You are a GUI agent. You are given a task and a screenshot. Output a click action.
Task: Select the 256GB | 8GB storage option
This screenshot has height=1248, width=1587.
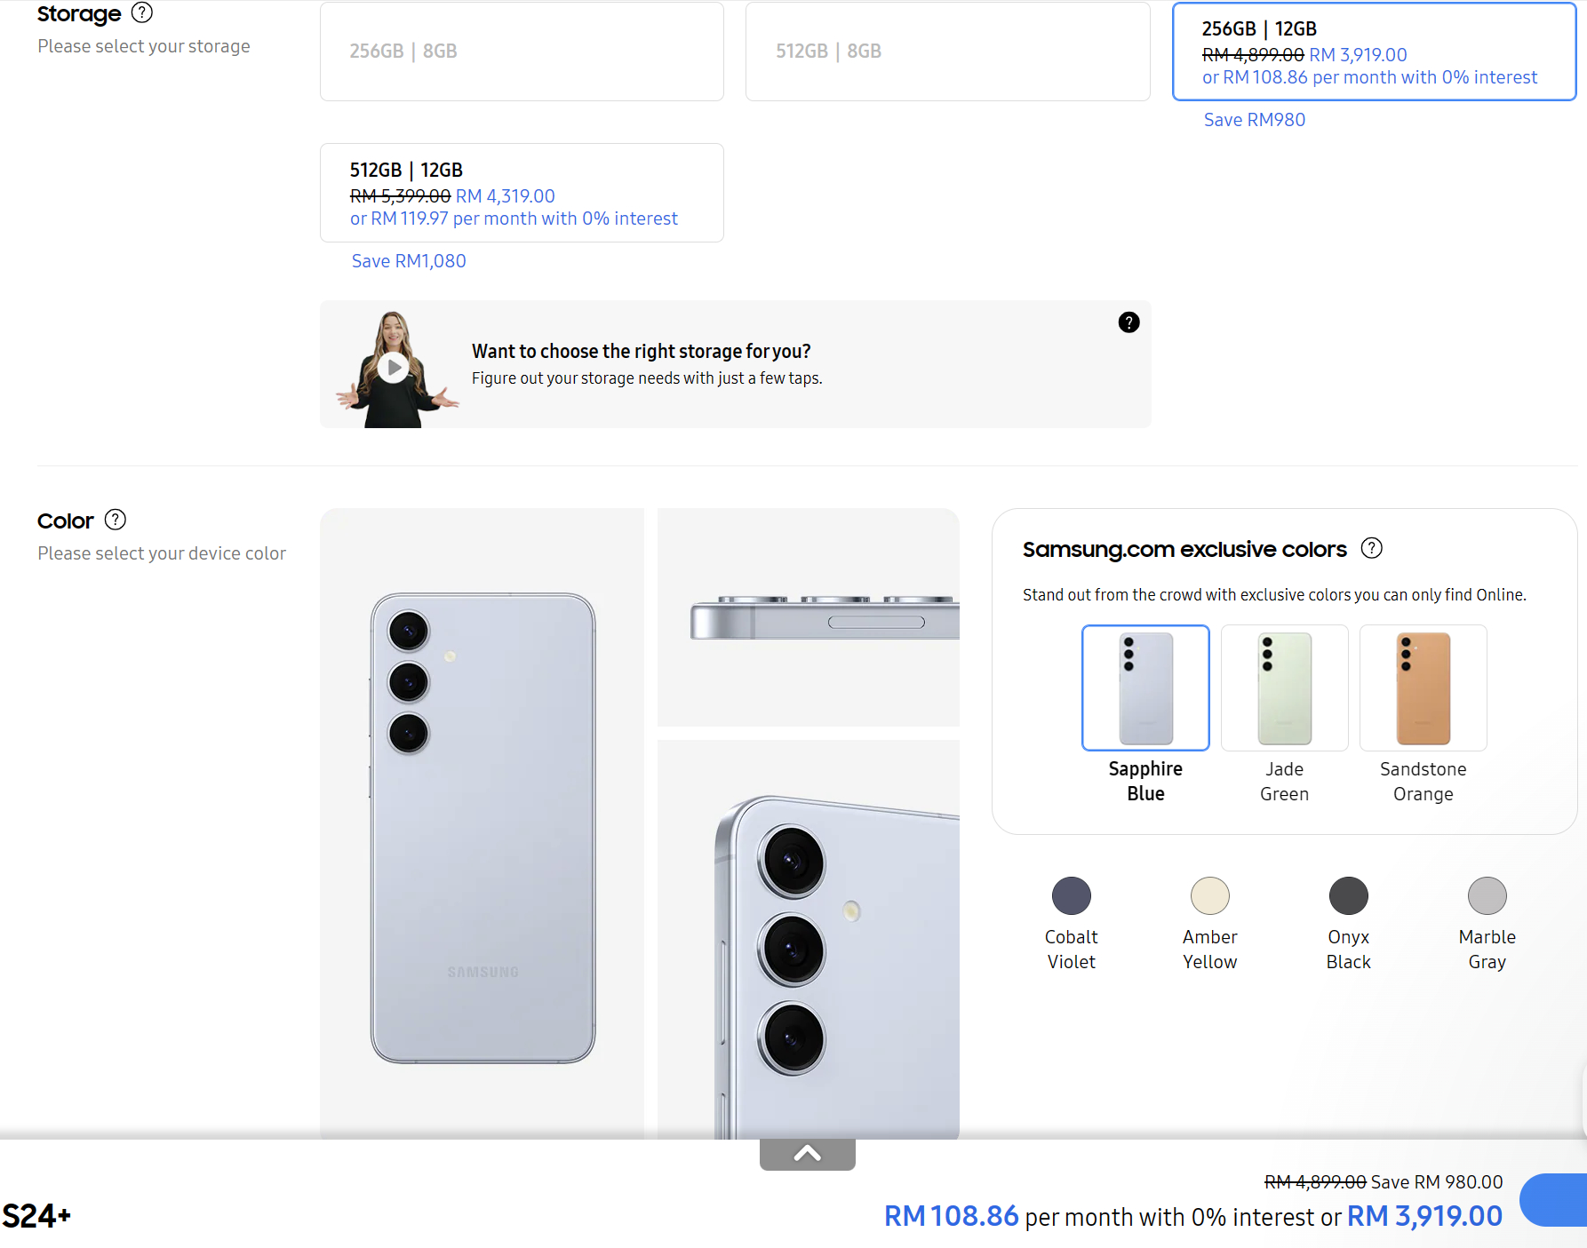tap(522, 52)
